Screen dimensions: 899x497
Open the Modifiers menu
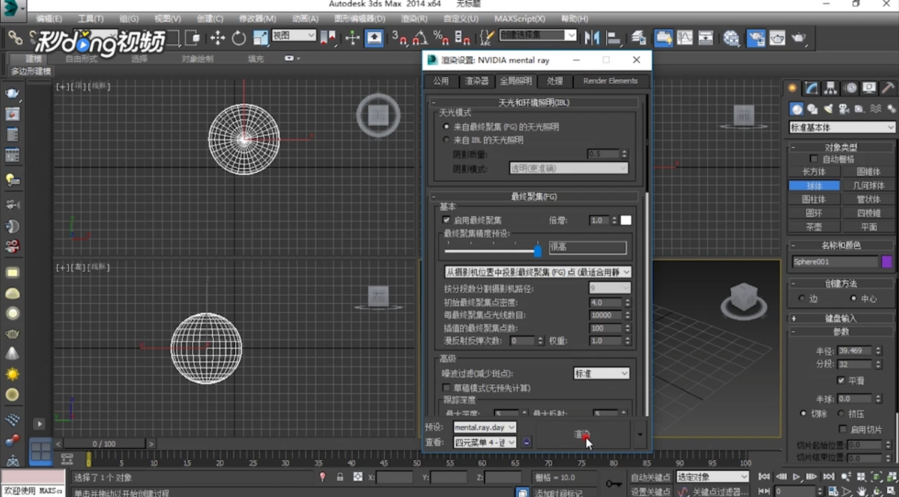tap(258, 19)
